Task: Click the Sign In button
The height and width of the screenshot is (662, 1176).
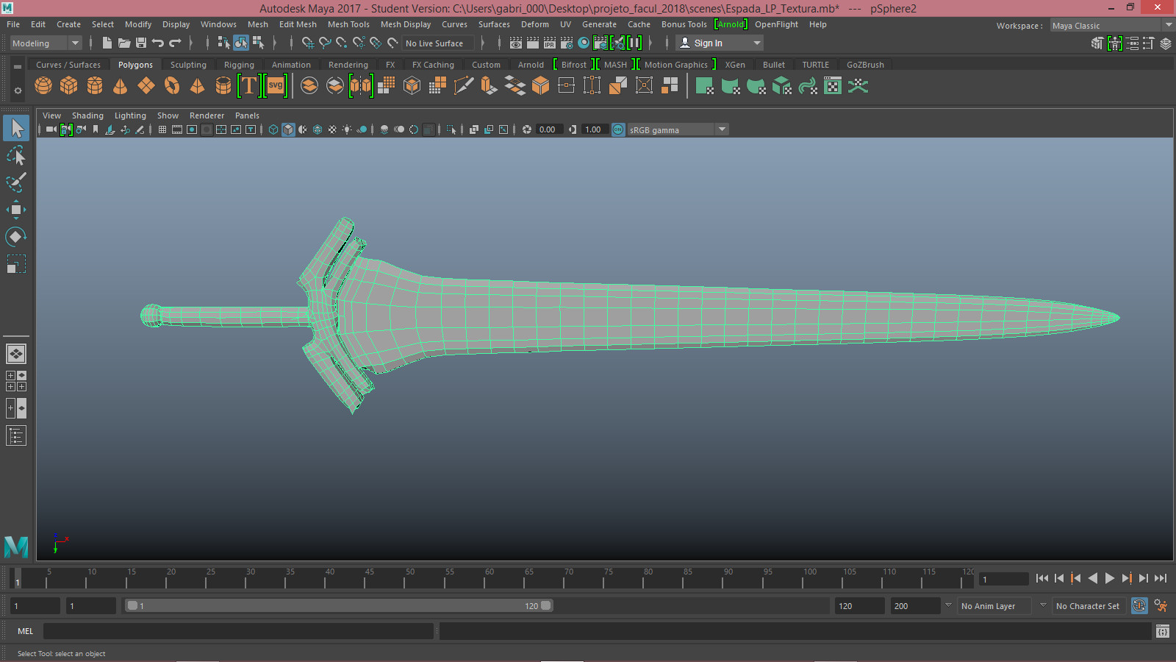Action: click(x=710, y=43)
